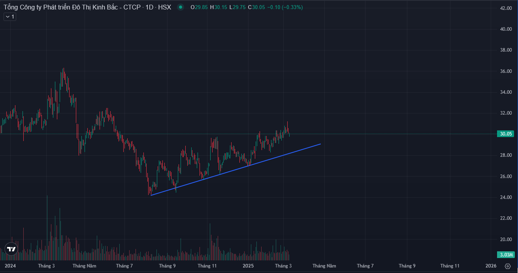Viewport: 518px width, 273px height.
Task: Click the 34.00 price axis label
Action: pos(506,92)
